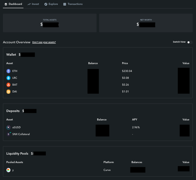
Task: Open the Transactions tab
Action: click(x=73, y=4)
